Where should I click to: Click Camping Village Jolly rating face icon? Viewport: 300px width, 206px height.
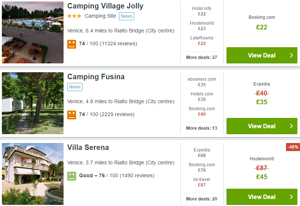[x=72, y=44]
